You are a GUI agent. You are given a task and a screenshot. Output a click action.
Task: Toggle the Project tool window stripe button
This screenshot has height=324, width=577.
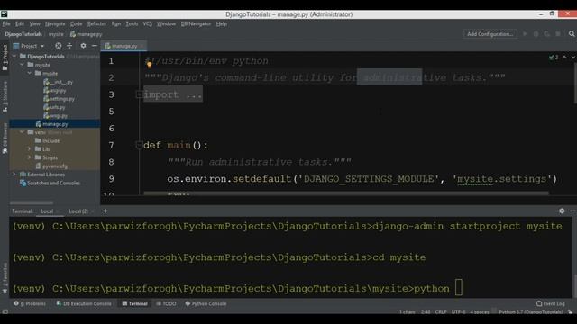[x=5, y=58]
